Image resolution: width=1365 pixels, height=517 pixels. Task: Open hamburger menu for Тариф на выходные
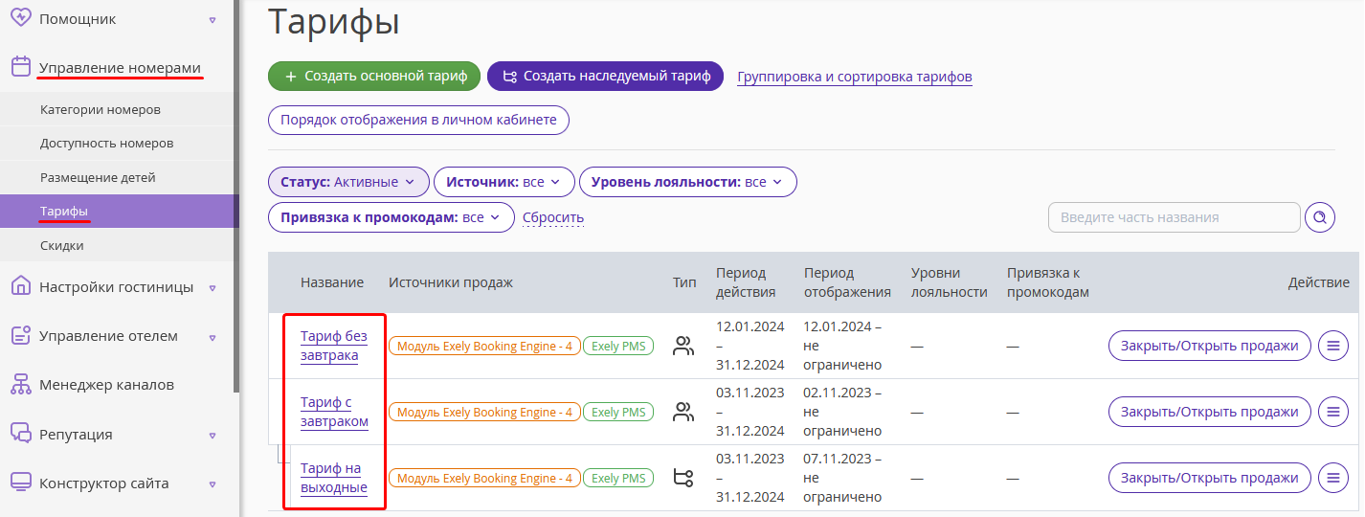click(x=1333, y=478)
